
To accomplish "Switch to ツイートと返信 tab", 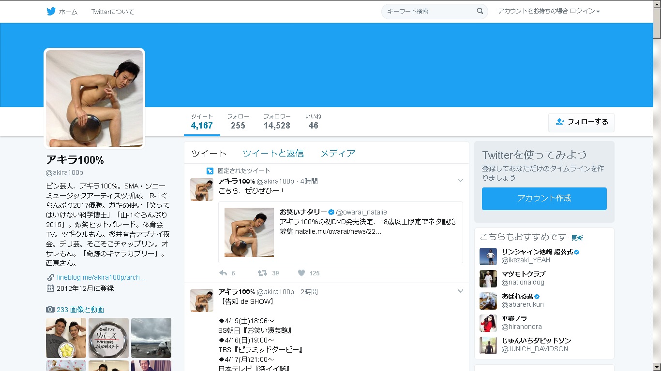I will [x=273, y=153].
